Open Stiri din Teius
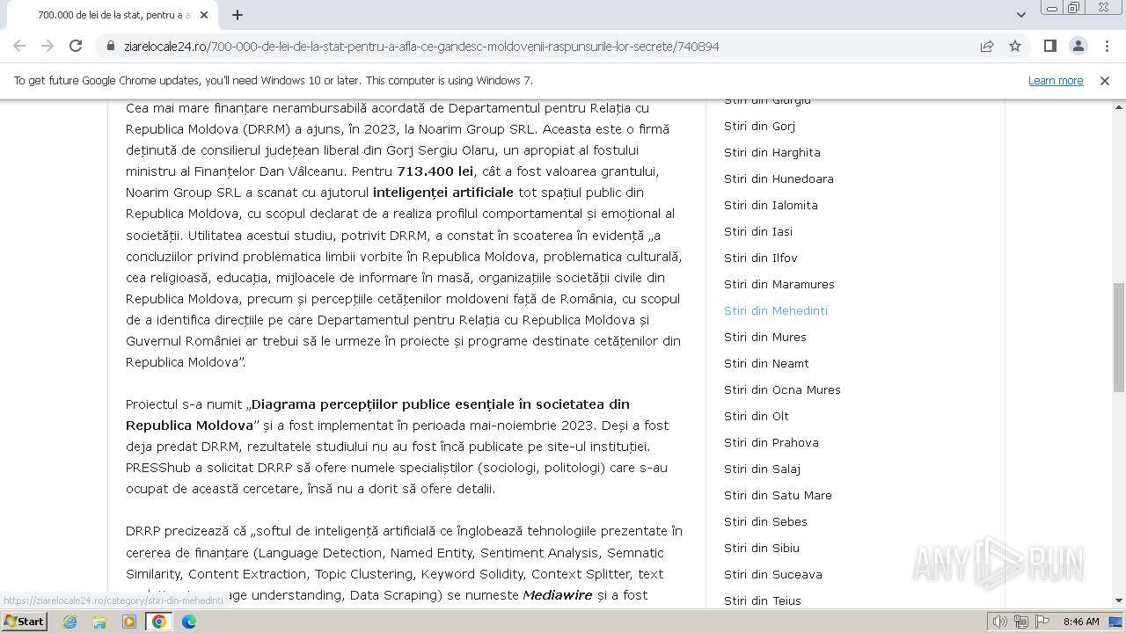Screen dimensions: 1126x633 click(763, 600)
